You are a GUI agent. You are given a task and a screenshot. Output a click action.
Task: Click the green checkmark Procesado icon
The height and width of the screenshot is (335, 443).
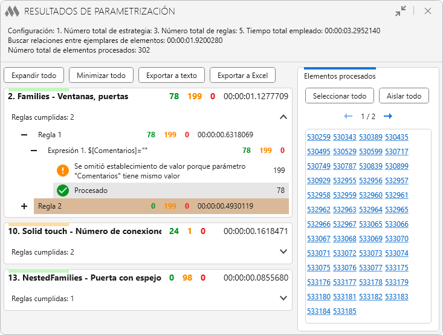click(63, 190)
